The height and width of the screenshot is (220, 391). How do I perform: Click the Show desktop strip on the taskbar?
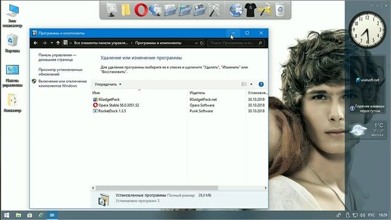[390, 215]
